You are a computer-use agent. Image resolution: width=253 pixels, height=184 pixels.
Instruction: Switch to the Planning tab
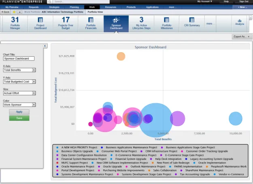(x=74, y=7)
